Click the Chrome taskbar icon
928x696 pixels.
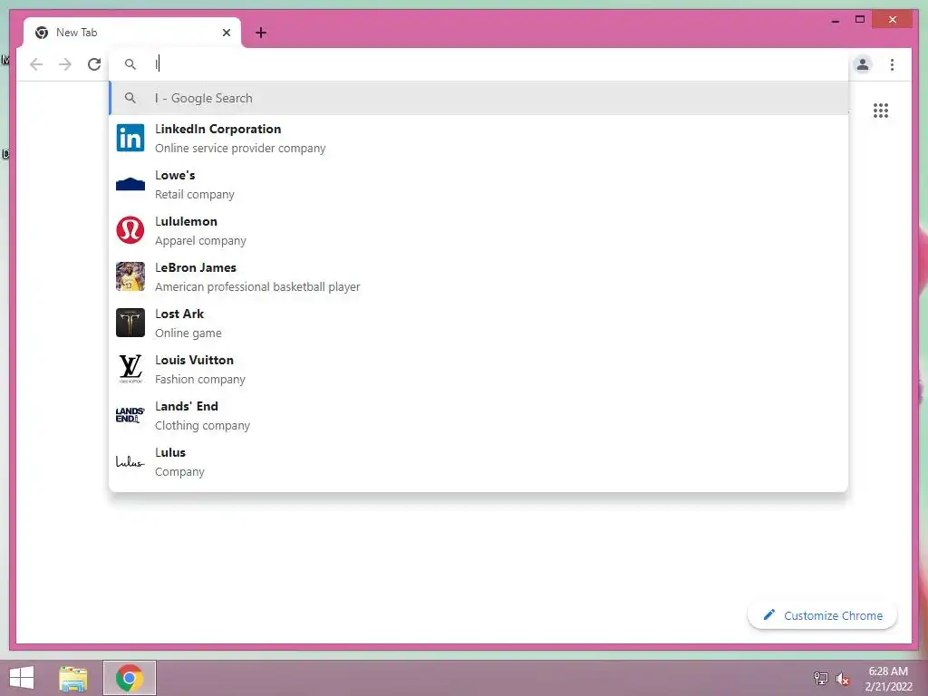(130, 678)
